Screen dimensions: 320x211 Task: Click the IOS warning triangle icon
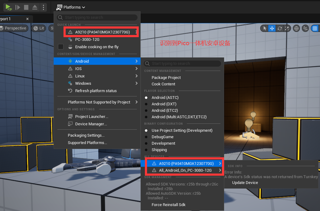coord(70,68)
